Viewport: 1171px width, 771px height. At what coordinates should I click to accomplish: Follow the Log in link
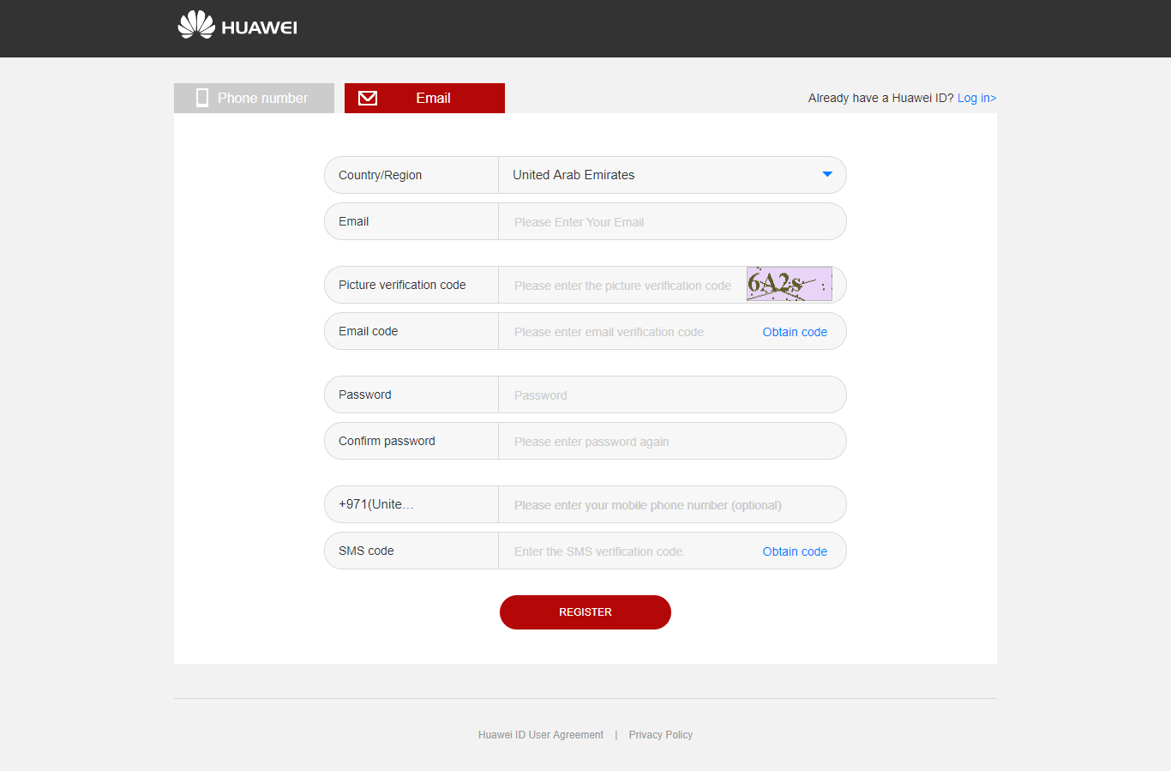[976, 98]
